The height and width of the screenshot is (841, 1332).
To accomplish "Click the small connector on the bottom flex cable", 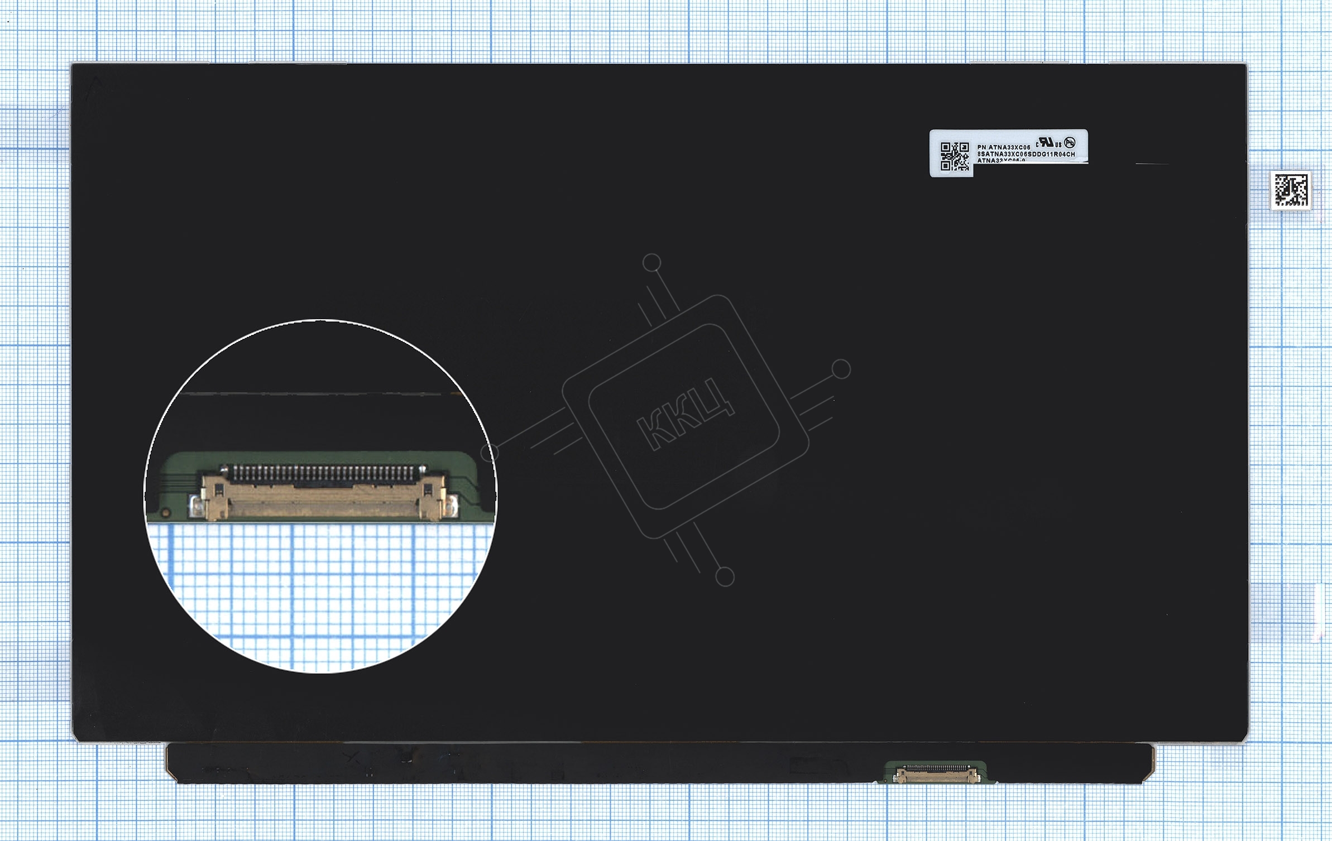I will tap(936, 775).
